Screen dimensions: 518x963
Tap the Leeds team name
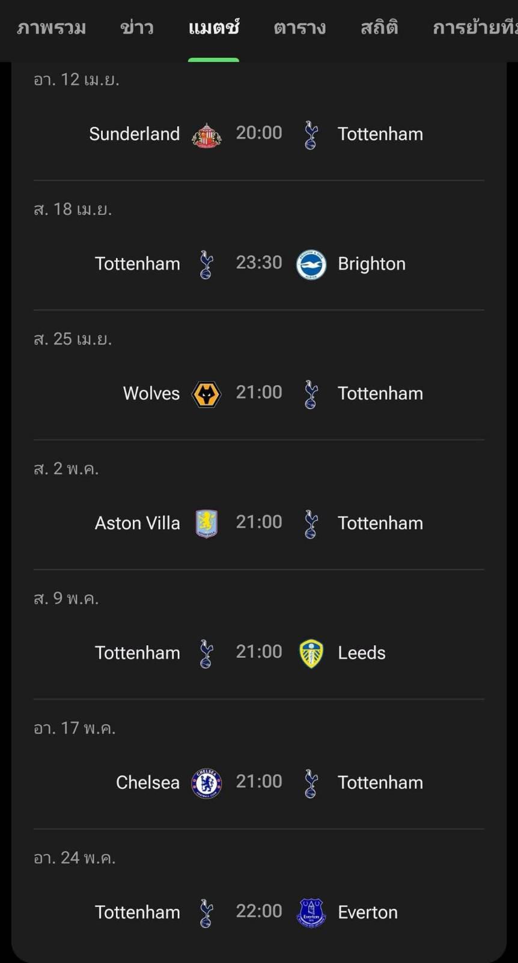pyautogui.click(x=362, y=653)
